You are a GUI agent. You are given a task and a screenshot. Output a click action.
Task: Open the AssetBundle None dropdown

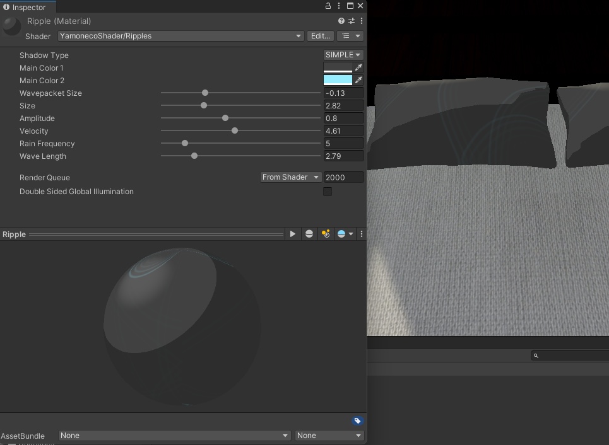[174, 436]
